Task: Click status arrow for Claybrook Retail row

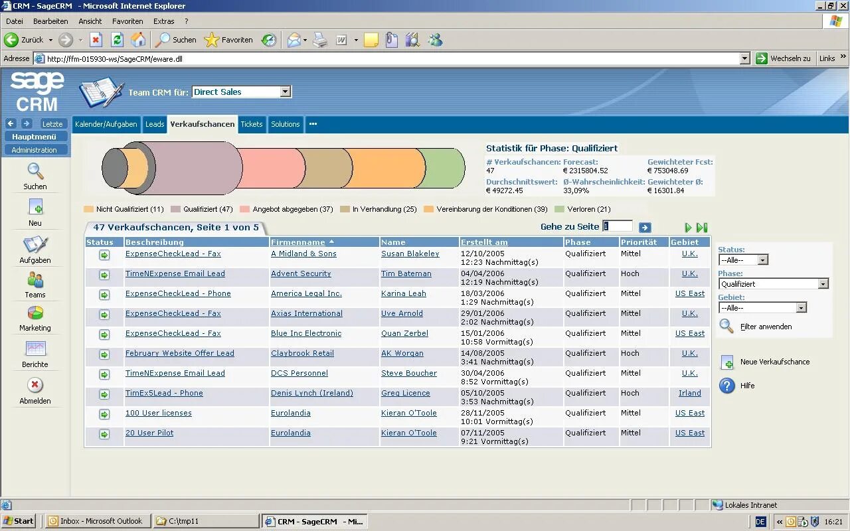Action: tap(104, 354)
